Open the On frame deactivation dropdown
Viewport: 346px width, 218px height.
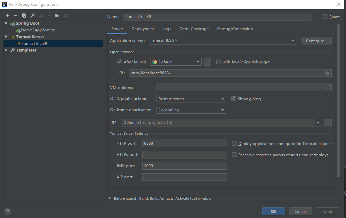(x=191, y=110)
